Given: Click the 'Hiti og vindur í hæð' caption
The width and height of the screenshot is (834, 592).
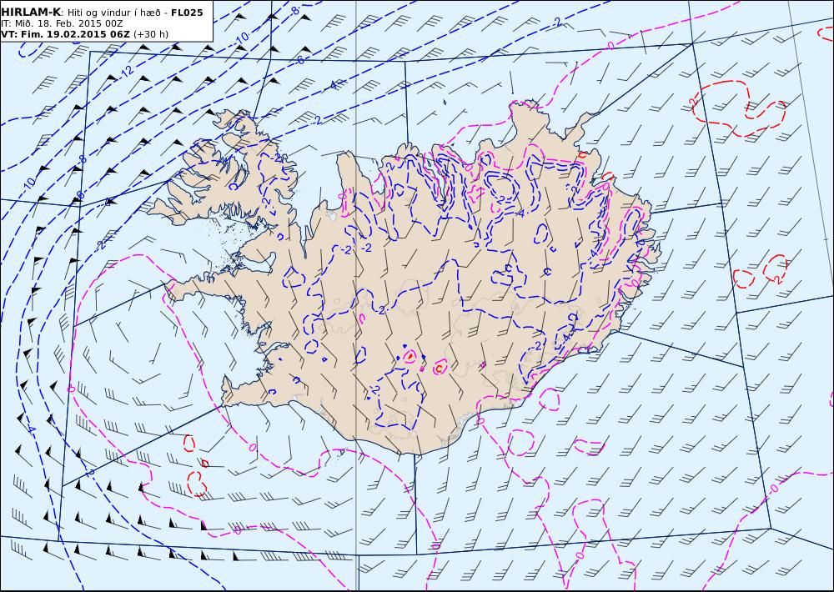Looking at the screenshot, I should click(x=113, y=13).
